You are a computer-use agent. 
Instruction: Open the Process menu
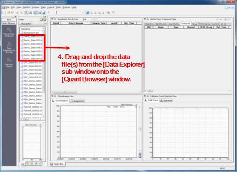(x=35, y=7)
